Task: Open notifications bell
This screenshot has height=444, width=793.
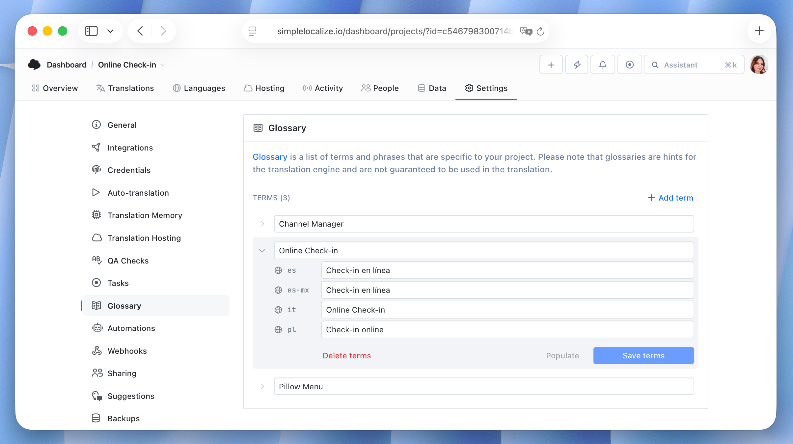Action: [x=603, y=65]
